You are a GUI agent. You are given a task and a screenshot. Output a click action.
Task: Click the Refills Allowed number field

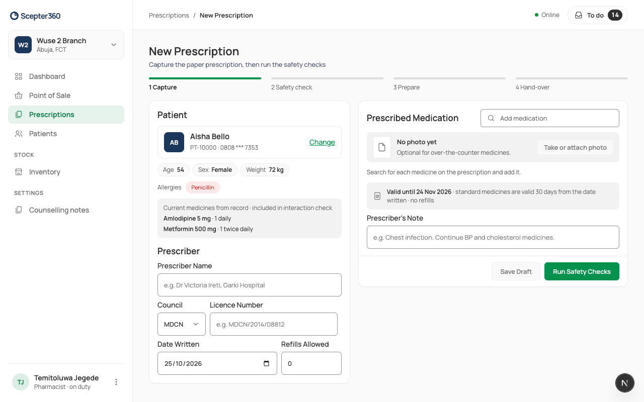(x=311, y=363)
